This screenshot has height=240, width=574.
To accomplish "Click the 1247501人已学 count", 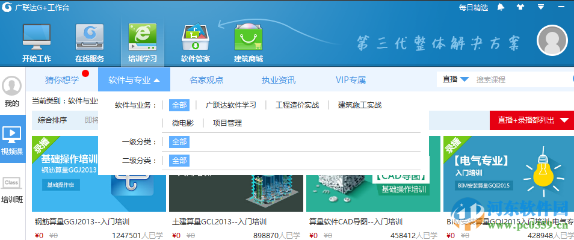I will [137, 235].
